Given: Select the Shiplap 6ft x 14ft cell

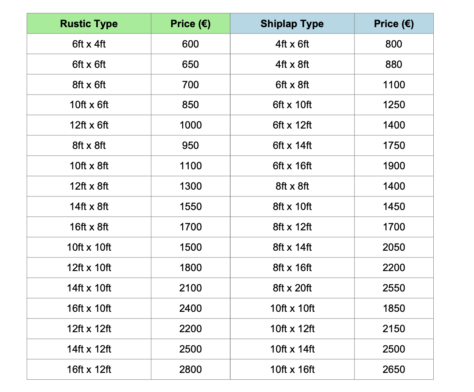Looking at the screenshot, I should (x=292, y=146).
